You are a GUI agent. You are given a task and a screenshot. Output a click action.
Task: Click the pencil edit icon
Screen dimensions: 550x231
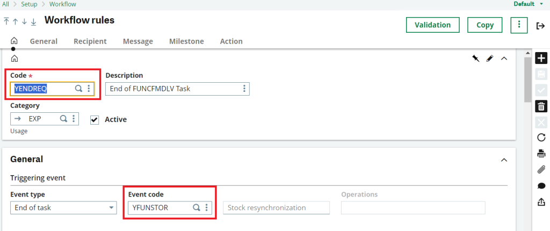(490, 59)
